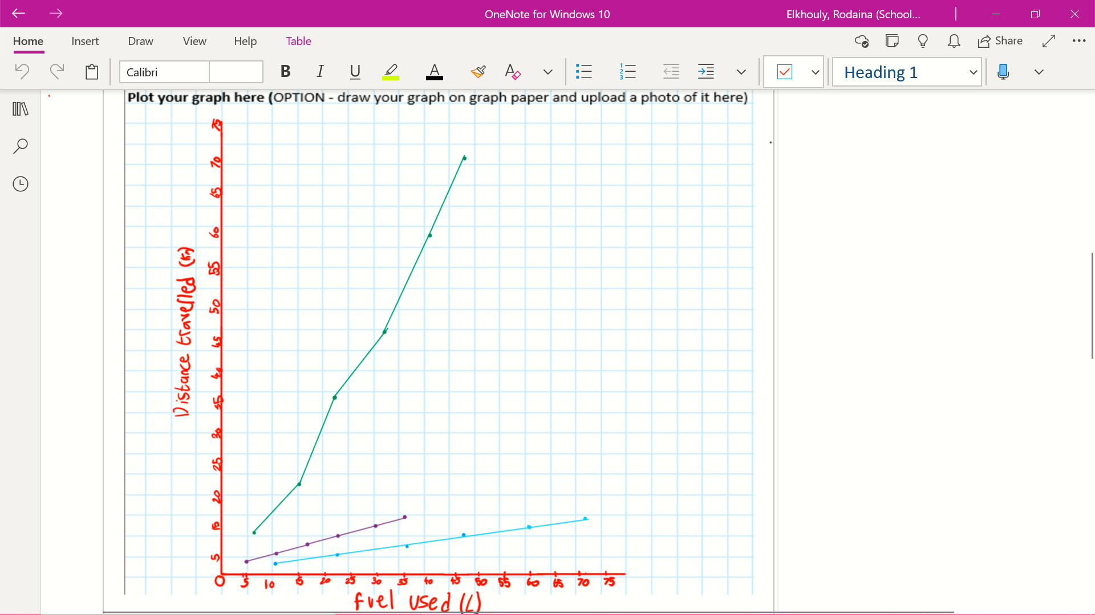
Task: Tag selection as To Do checkbox
Action: click(x=785, y=72)
